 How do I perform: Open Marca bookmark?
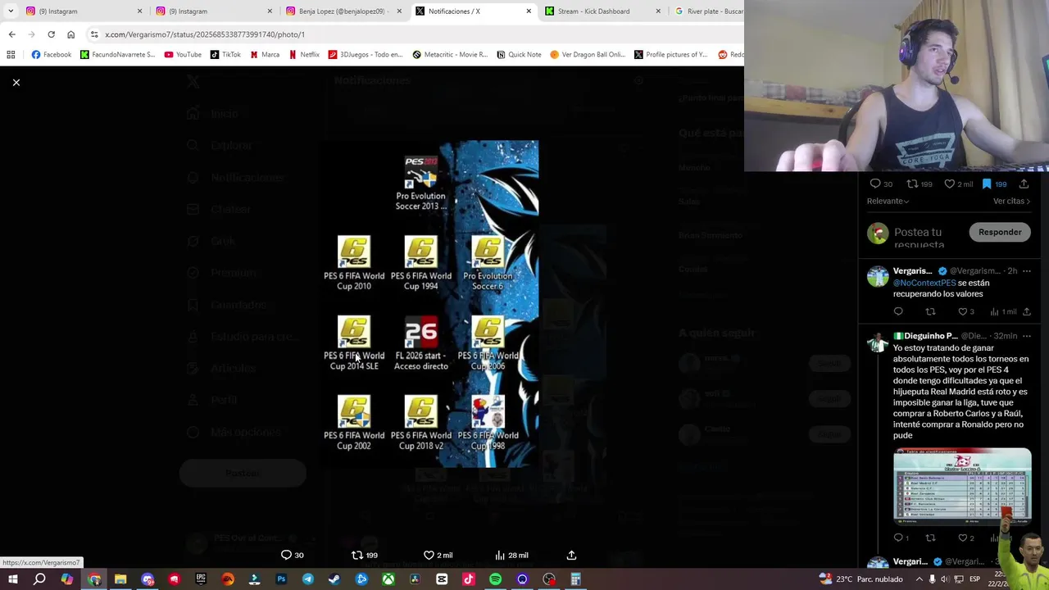[x=264, y=55]
